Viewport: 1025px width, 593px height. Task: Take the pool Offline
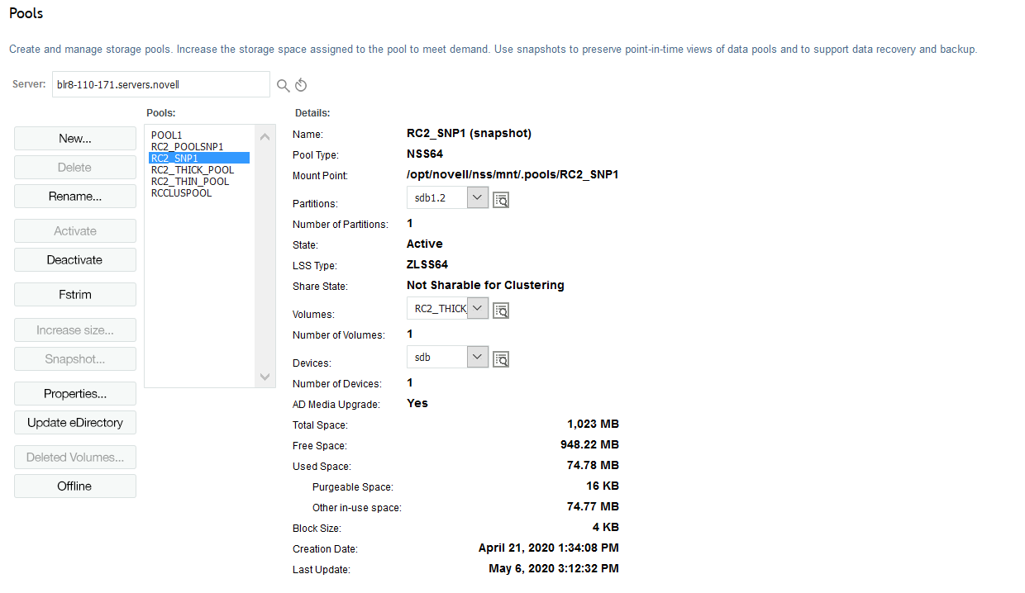pyautogui.click(x=74, y=486)
